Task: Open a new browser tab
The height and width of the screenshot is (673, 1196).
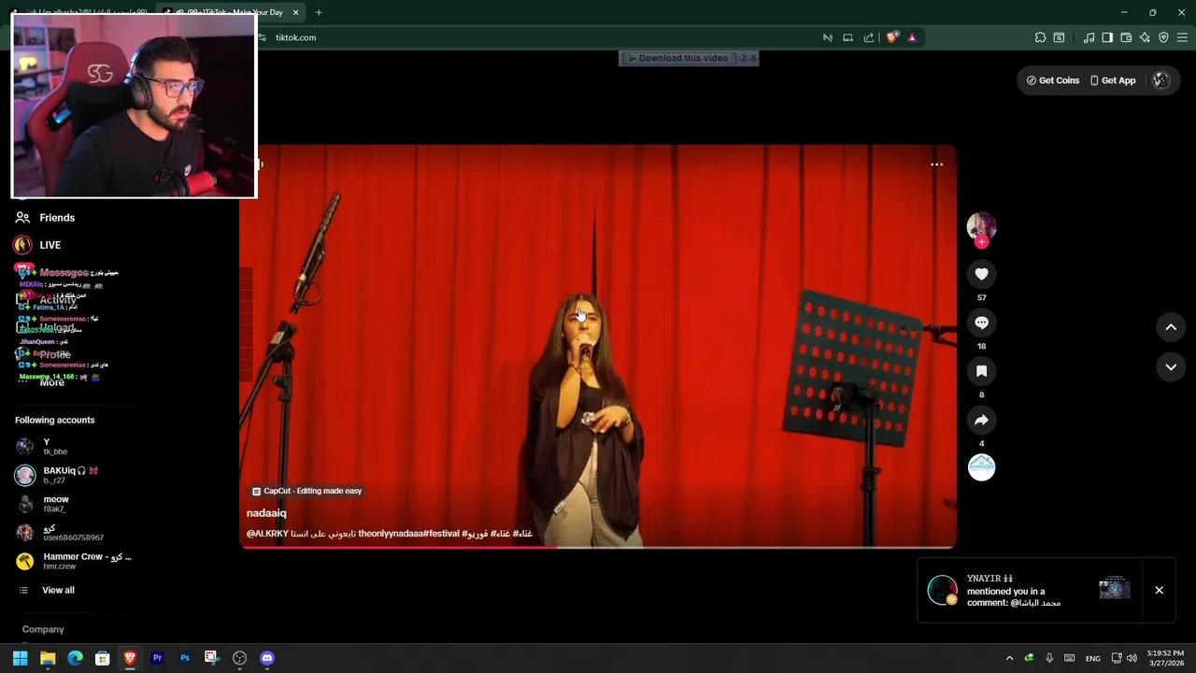Action: pos(319,12)
